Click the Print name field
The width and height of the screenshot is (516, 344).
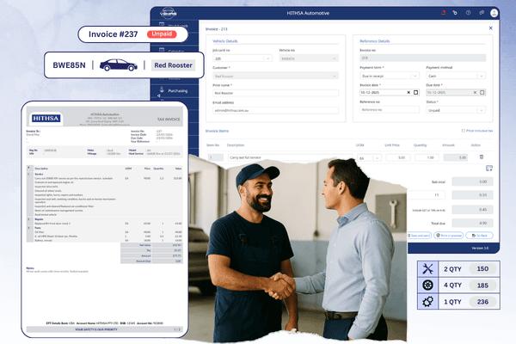click(275, 93)
